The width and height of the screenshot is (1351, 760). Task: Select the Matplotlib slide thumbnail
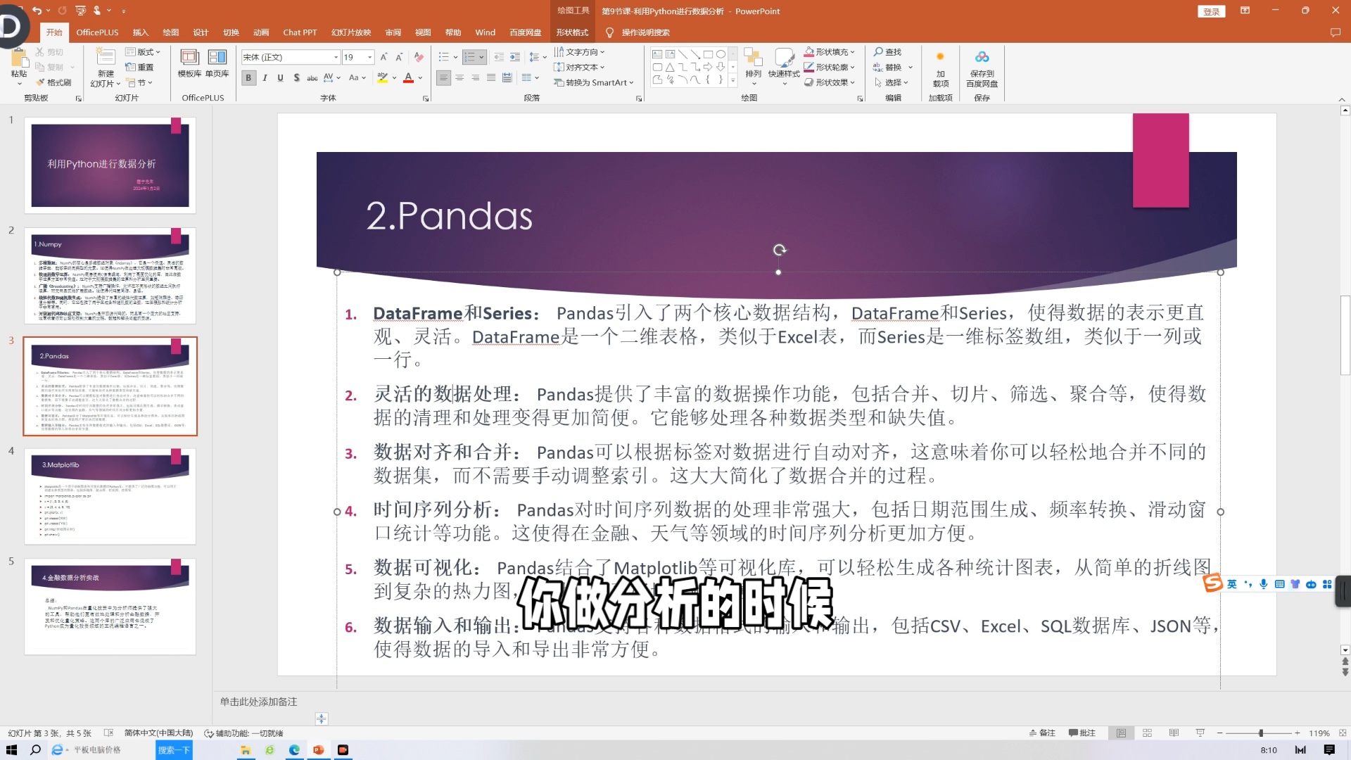pyautogui.click(x=110, y=496)
